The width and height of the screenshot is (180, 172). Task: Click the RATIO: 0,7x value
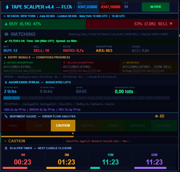pos(73,50)
